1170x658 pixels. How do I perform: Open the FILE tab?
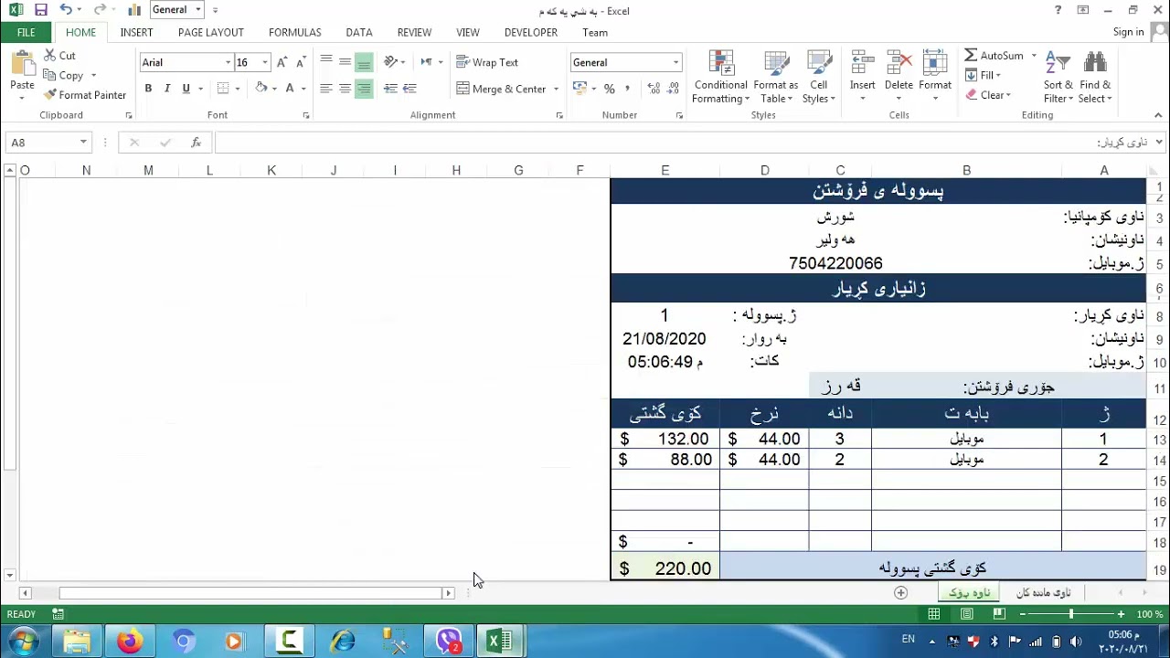coord(26,32)
